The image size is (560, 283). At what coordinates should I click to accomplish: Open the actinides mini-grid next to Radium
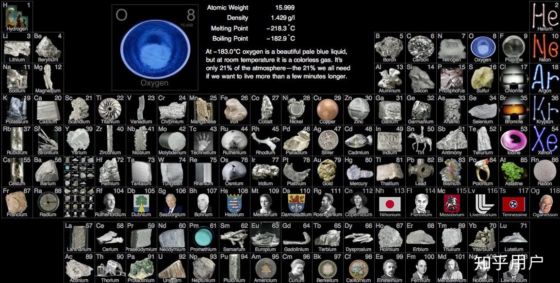[x=79, y=203]
